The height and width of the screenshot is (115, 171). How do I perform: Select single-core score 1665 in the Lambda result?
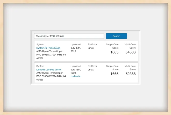(x=114, y=74)
